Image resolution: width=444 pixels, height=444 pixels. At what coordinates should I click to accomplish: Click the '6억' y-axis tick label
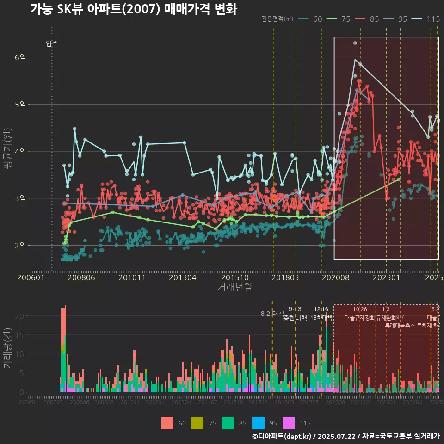tap(20, 57)
